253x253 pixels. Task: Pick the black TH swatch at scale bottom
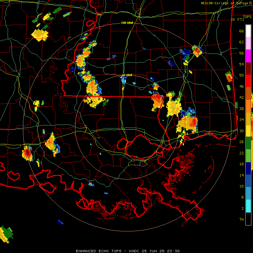248,219
